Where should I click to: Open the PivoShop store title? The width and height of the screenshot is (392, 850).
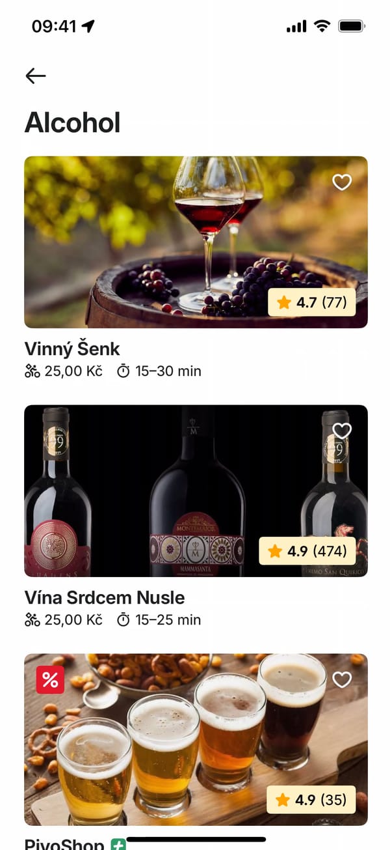pos(64,845)
